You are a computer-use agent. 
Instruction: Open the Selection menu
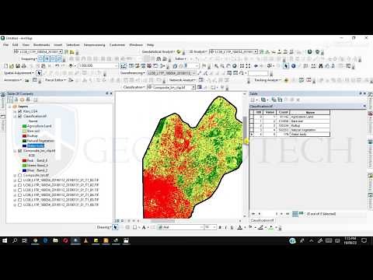click(x=73, y=45)
